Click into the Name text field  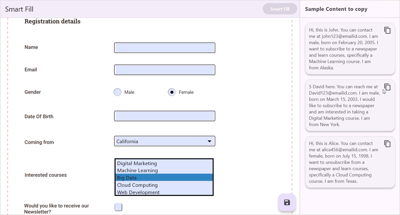165,48
